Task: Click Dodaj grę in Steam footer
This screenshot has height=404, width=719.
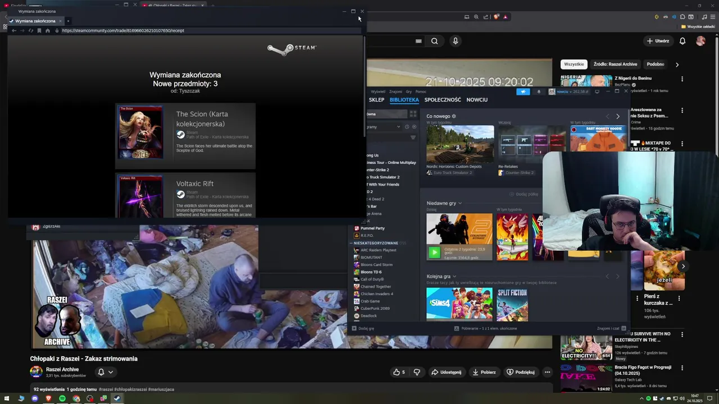Action: click(x=363, y=328)
